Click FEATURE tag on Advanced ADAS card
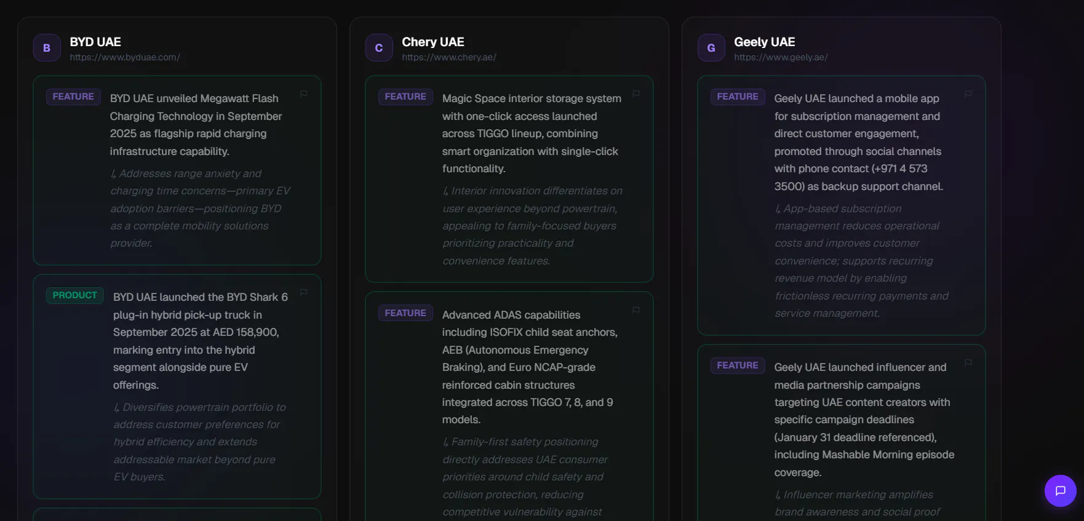The width and height of the screenshot is (1084, 521). click(x=405, y=313)
